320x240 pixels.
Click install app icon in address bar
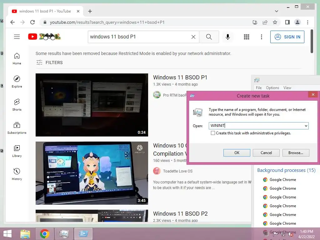(x=255, y=22)
